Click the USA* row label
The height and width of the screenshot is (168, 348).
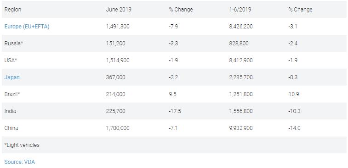(x=11, y=60)
